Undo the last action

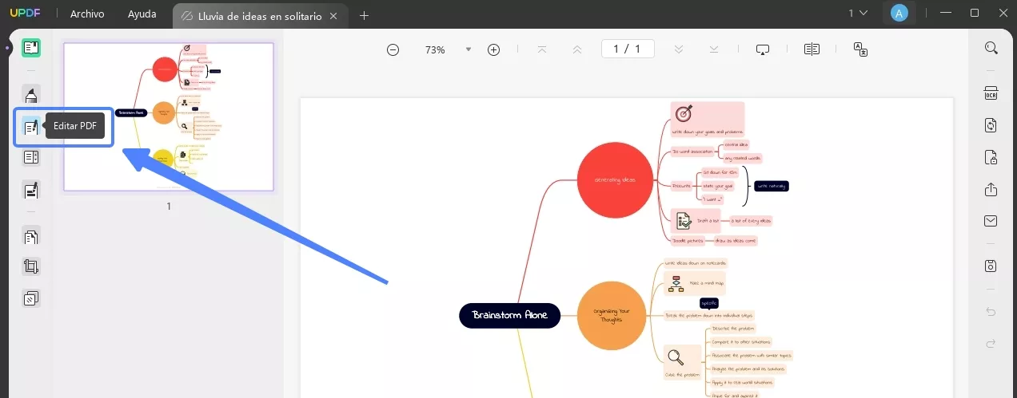(991, 312)
